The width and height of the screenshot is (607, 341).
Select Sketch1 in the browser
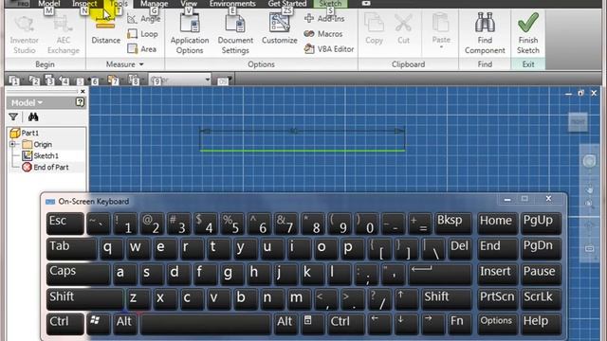40,155
